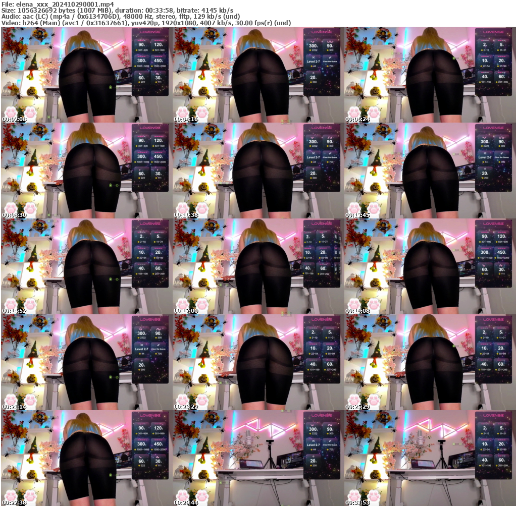Viewport: 517px width, 506px height.
Task: Select the wave-pattern icon above 300 tokens
Action: (x=313, y=41)
